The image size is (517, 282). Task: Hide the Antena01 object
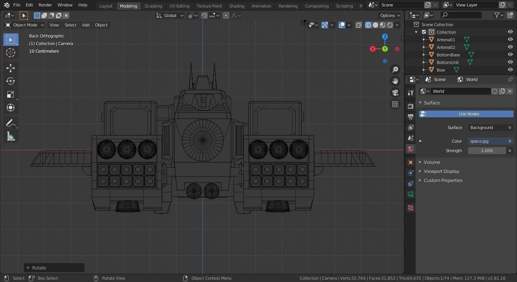pos(510,39)
